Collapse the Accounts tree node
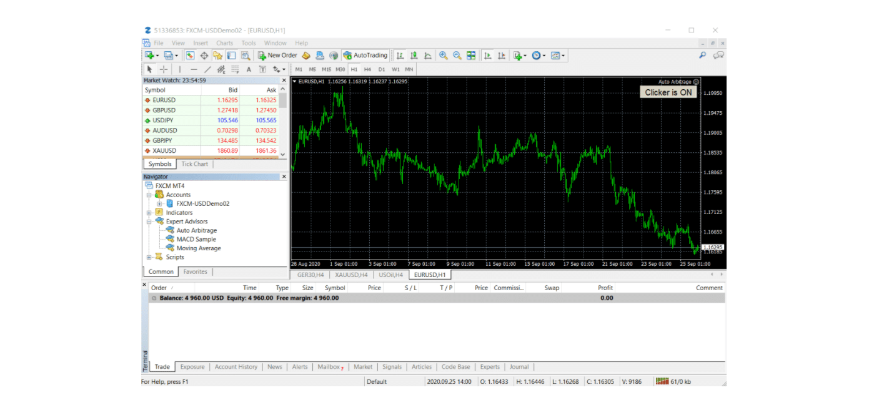The image size is (869, 405). click(x=149, y=195)
